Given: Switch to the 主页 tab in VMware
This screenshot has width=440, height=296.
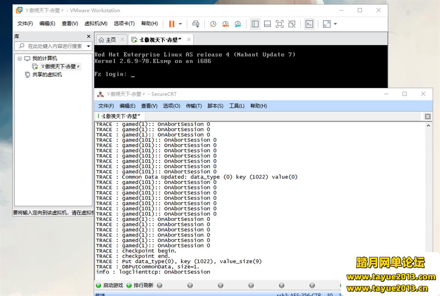Looking at the screenshot, I should [107, 40].
